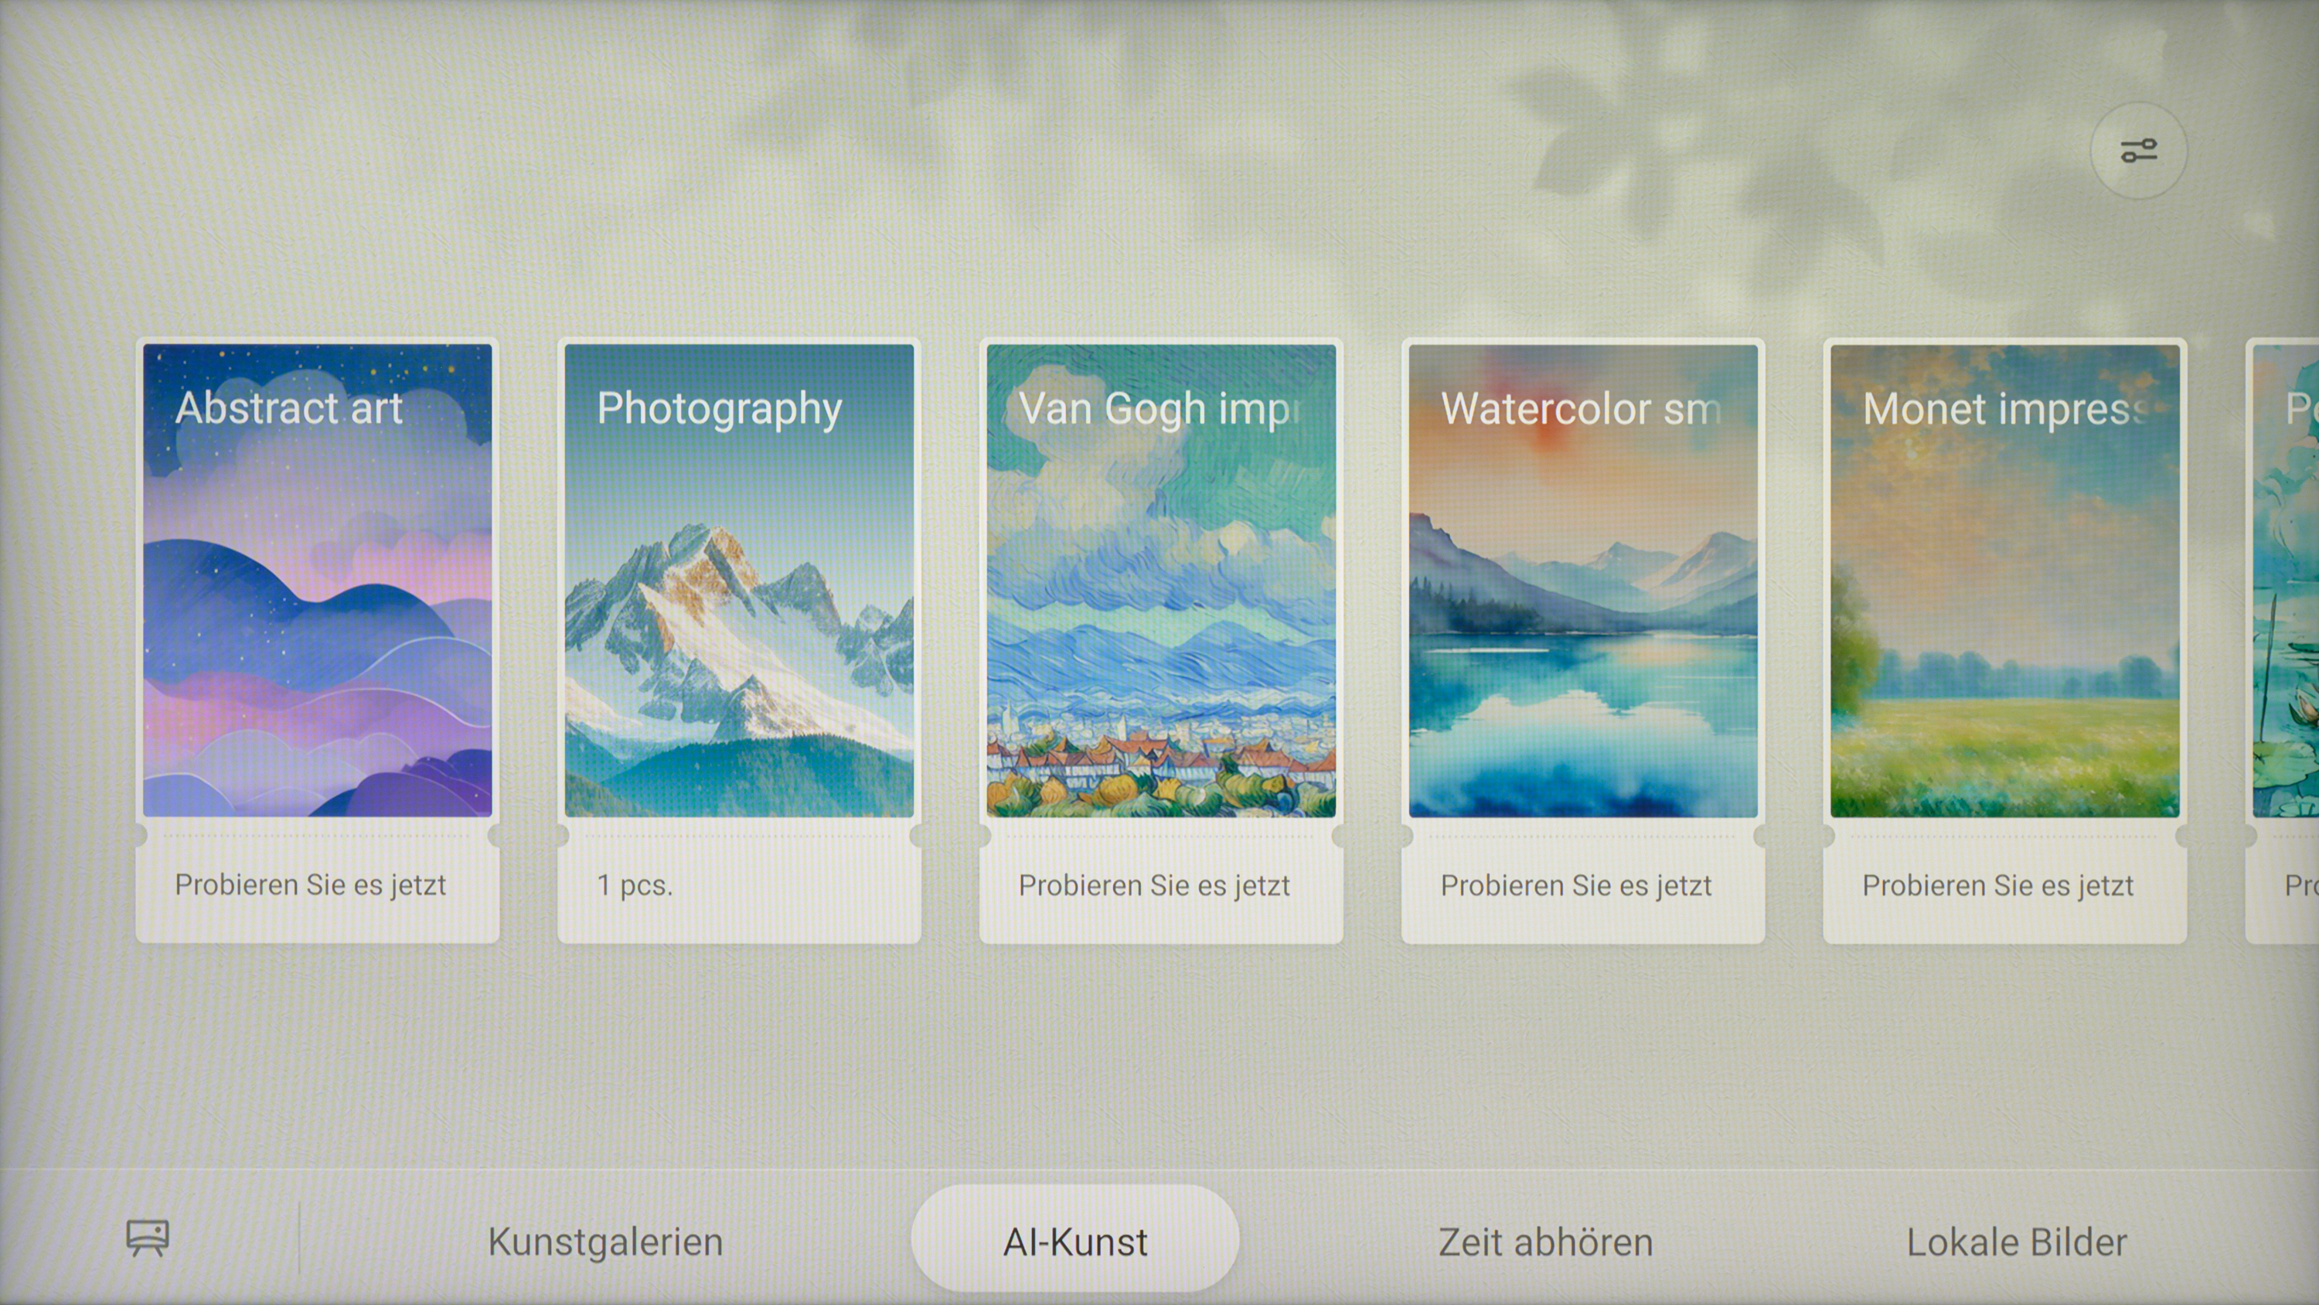Screen dimensions: 2319x1305
Task: Go to the Lokale Bilder tab
Action: [x=2016, y=1242]
